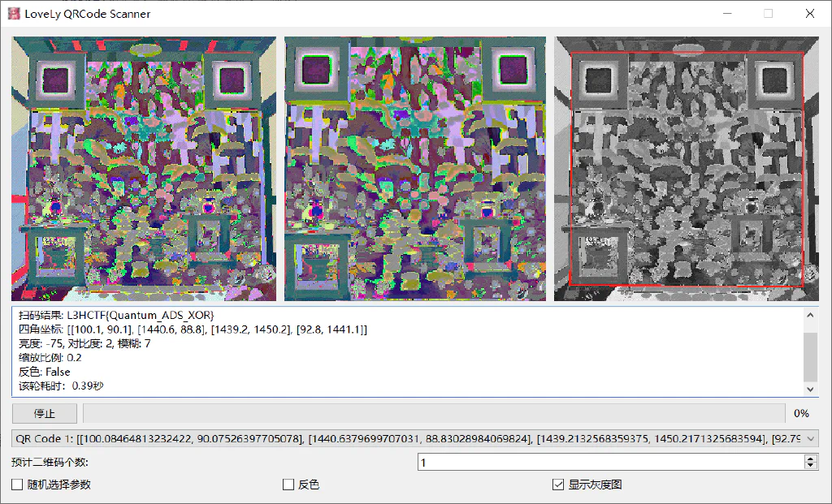Select the middle processed QR image preview
832x504 pixels.
pos(415,169)
